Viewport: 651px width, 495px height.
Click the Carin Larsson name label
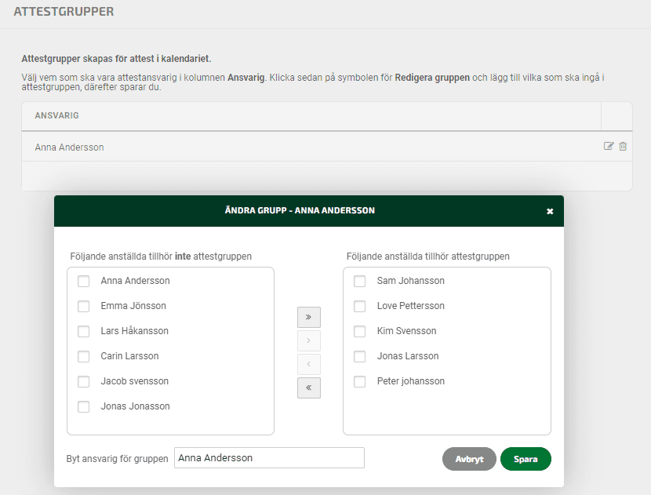click(x=129, y=356)
